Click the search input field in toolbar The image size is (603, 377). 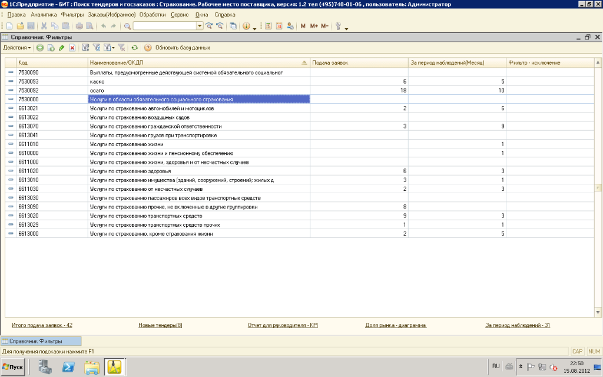[164, 26]
